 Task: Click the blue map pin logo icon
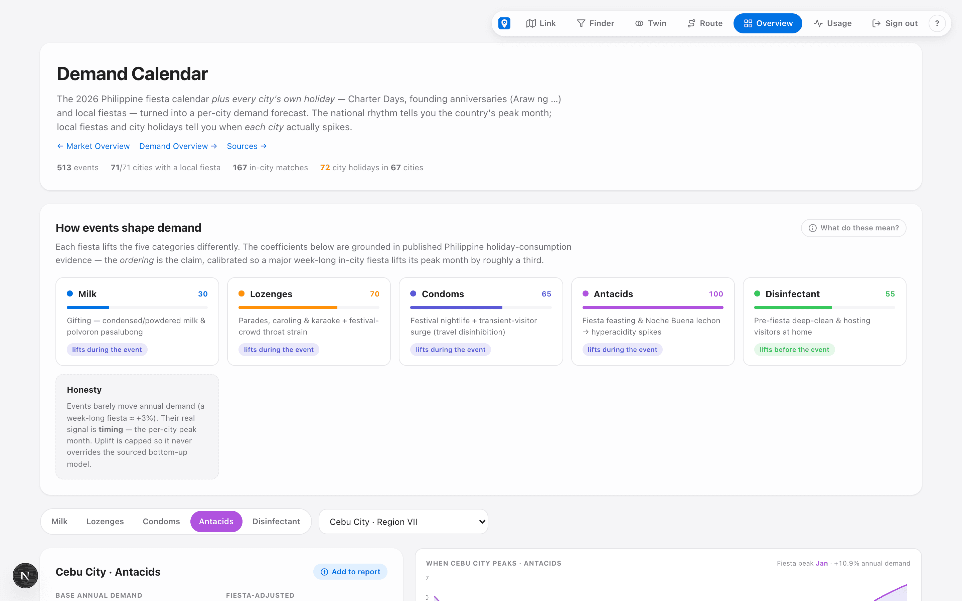point(504,23)
